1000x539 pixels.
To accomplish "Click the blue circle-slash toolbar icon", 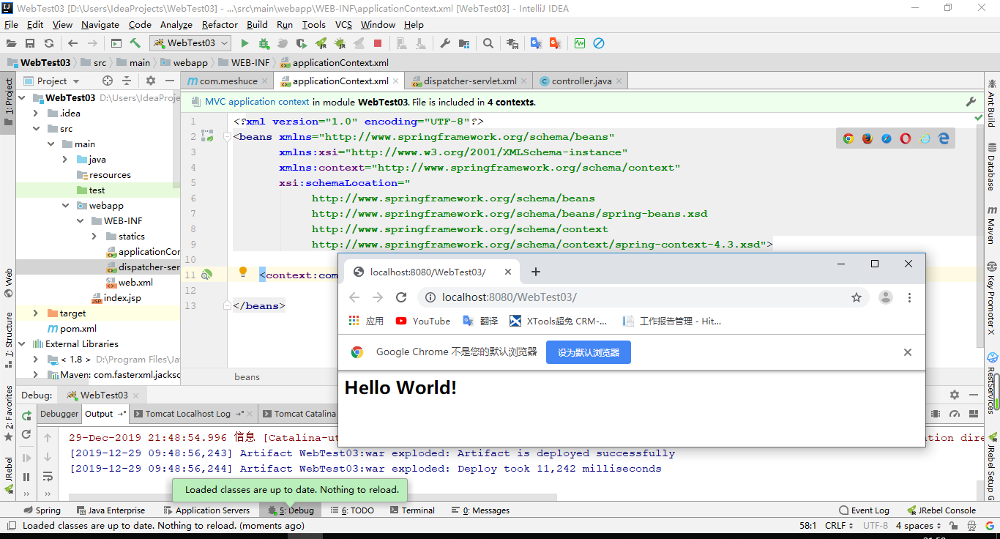I will click(x=599, y=43).
